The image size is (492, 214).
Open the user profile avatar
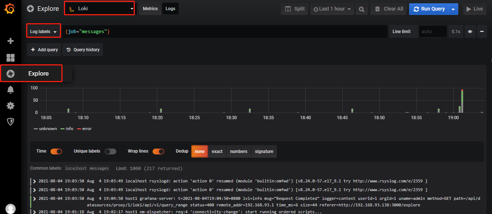tap(11, 209)
